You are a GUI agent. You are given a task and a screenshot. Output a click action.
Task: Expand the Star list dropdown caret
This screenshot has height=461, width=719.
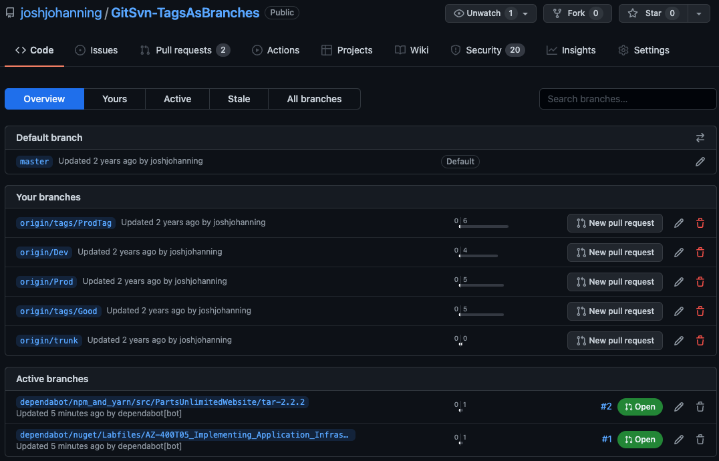click(x=698, y=13)
